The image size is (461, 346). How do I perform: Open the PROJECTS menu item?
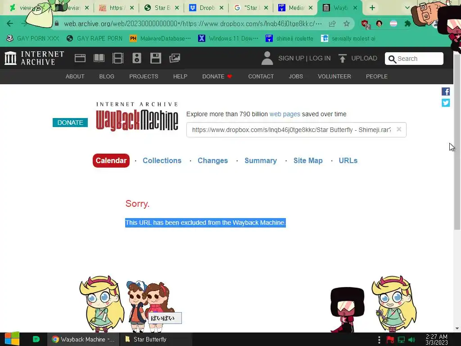pyautogui.click(x=144, y=77)
